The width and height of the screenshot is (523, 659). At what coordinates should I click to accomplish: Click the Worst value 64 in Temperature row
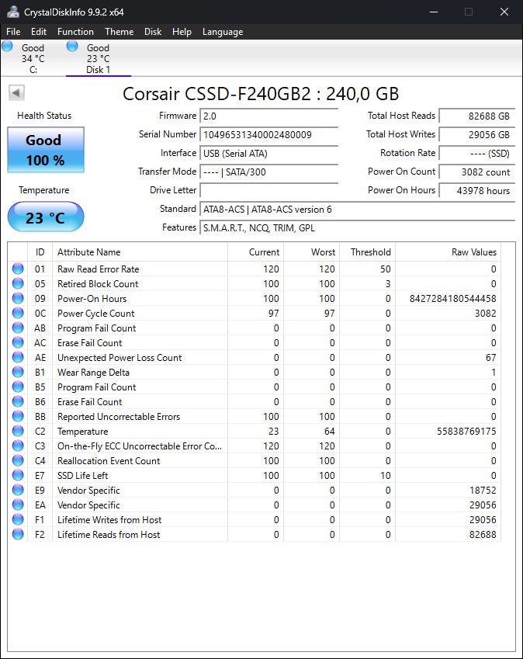pyautogui.click(x=329, y=432)
